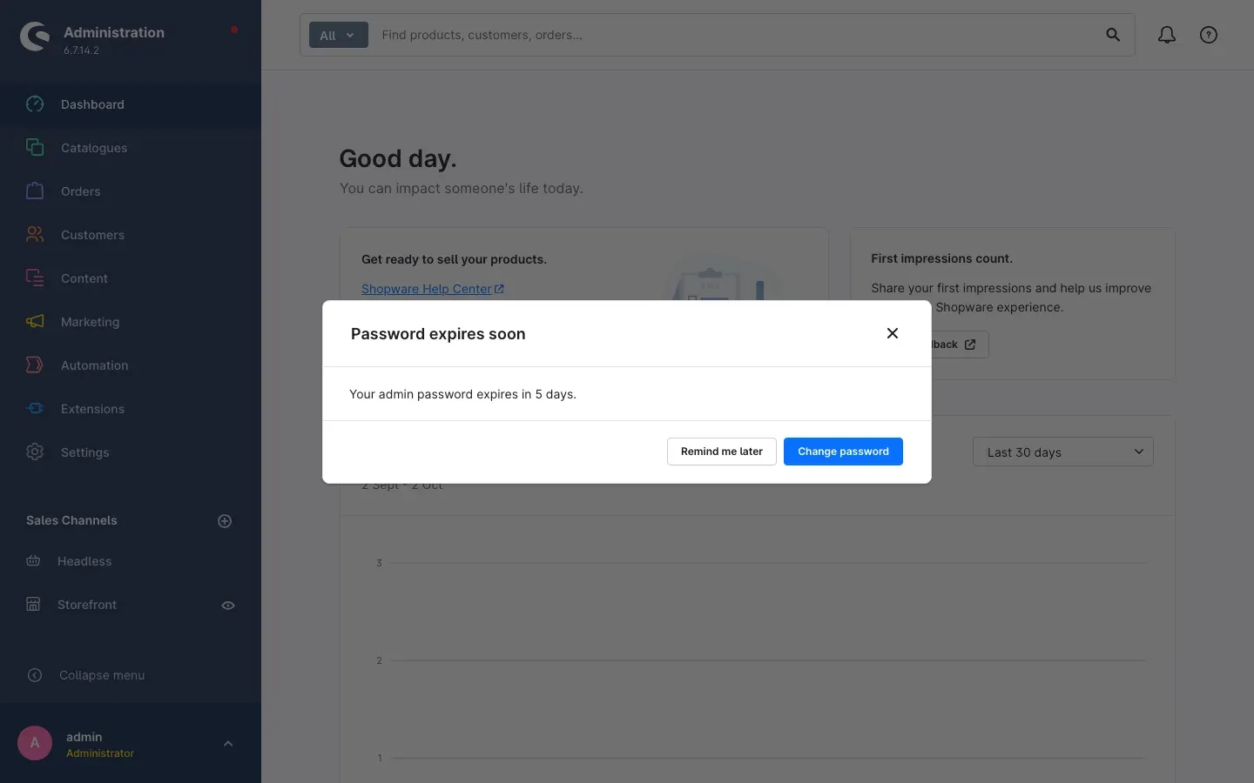
Task: Click the Administrator role label
Action: coord(100,753)
